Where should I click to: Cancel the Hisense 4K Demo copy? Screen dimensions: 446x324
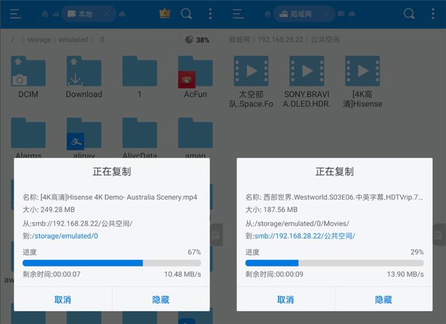coord(63,299)
